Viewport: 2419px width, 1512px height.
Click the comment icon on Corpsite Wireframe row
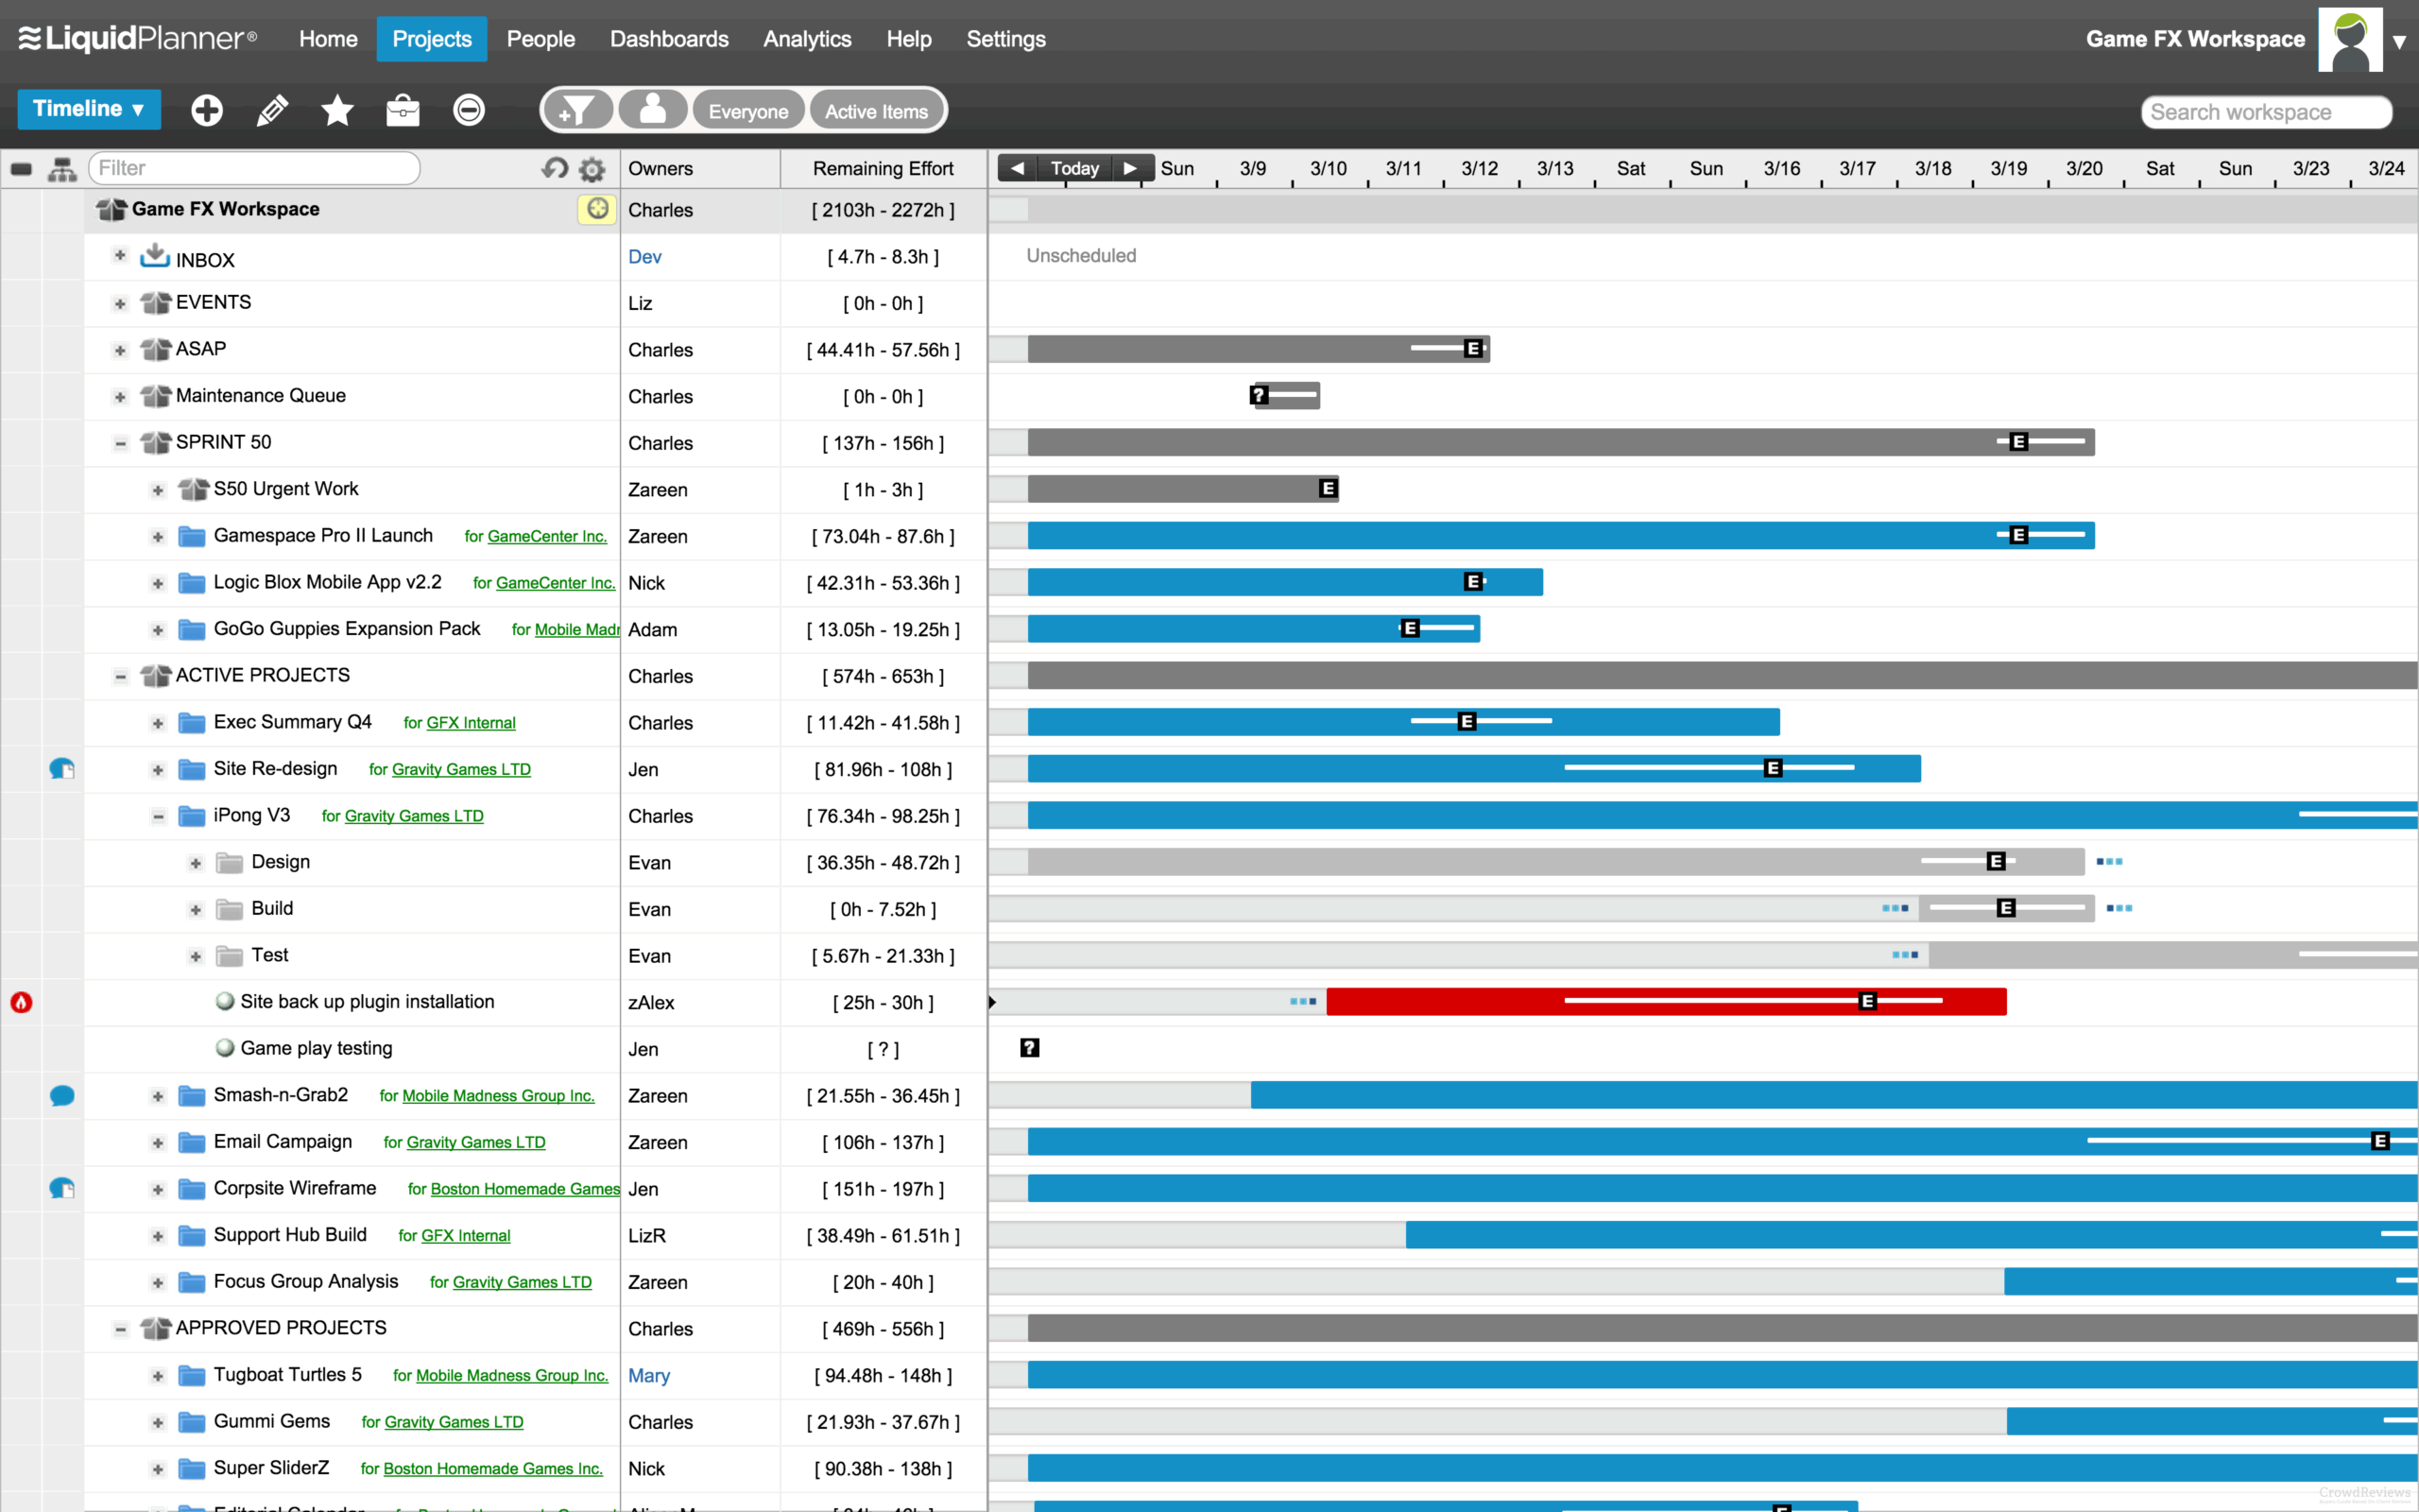click(x=62, y=1188)
